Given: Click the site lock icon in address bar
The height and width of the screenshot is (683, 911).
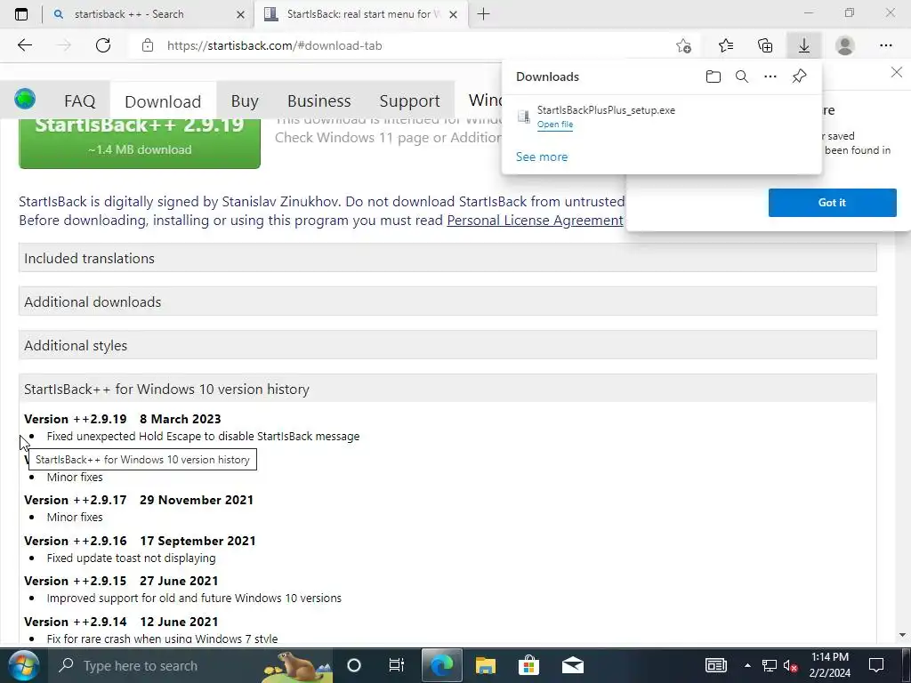Looking at the screenshot, I should (148, 45).
